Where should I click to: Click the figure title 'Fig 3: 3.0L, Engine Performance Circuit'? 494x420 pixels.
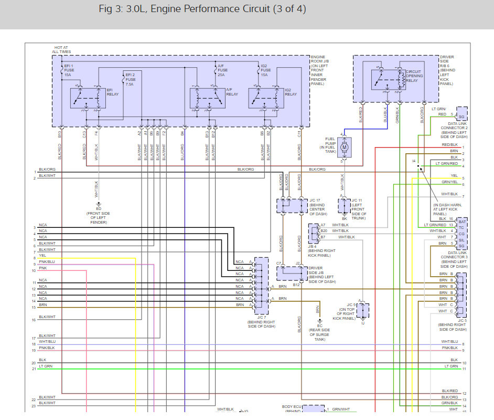pyautogui.click(x=202, y=9)
